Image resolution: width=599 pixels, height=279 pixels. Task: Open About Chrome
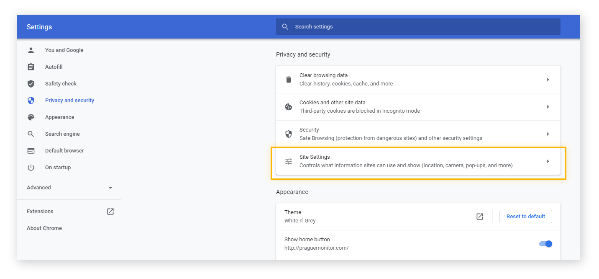(x=44, y=228)
